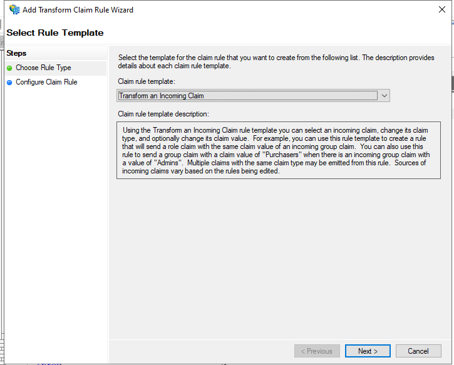The height and width of the screenshot is (365, 454).
Task: Click the Steps panel header
Action: 17,53
